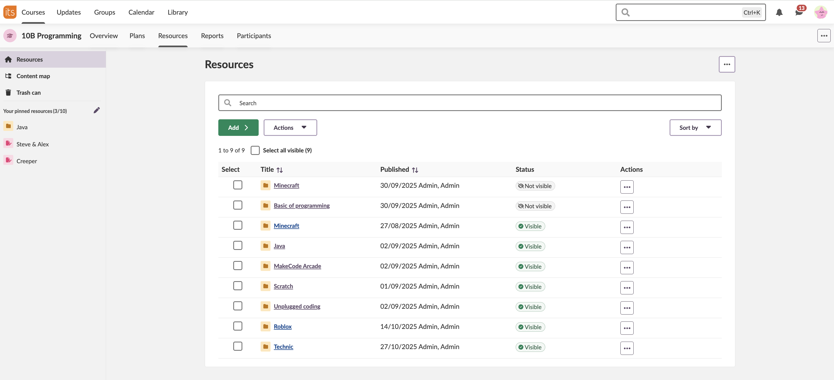Image resolution: width=834 pixels, height=380 pixels.
Task: Open messages with 13 unread badge
Action: click(x=799, y=12)
